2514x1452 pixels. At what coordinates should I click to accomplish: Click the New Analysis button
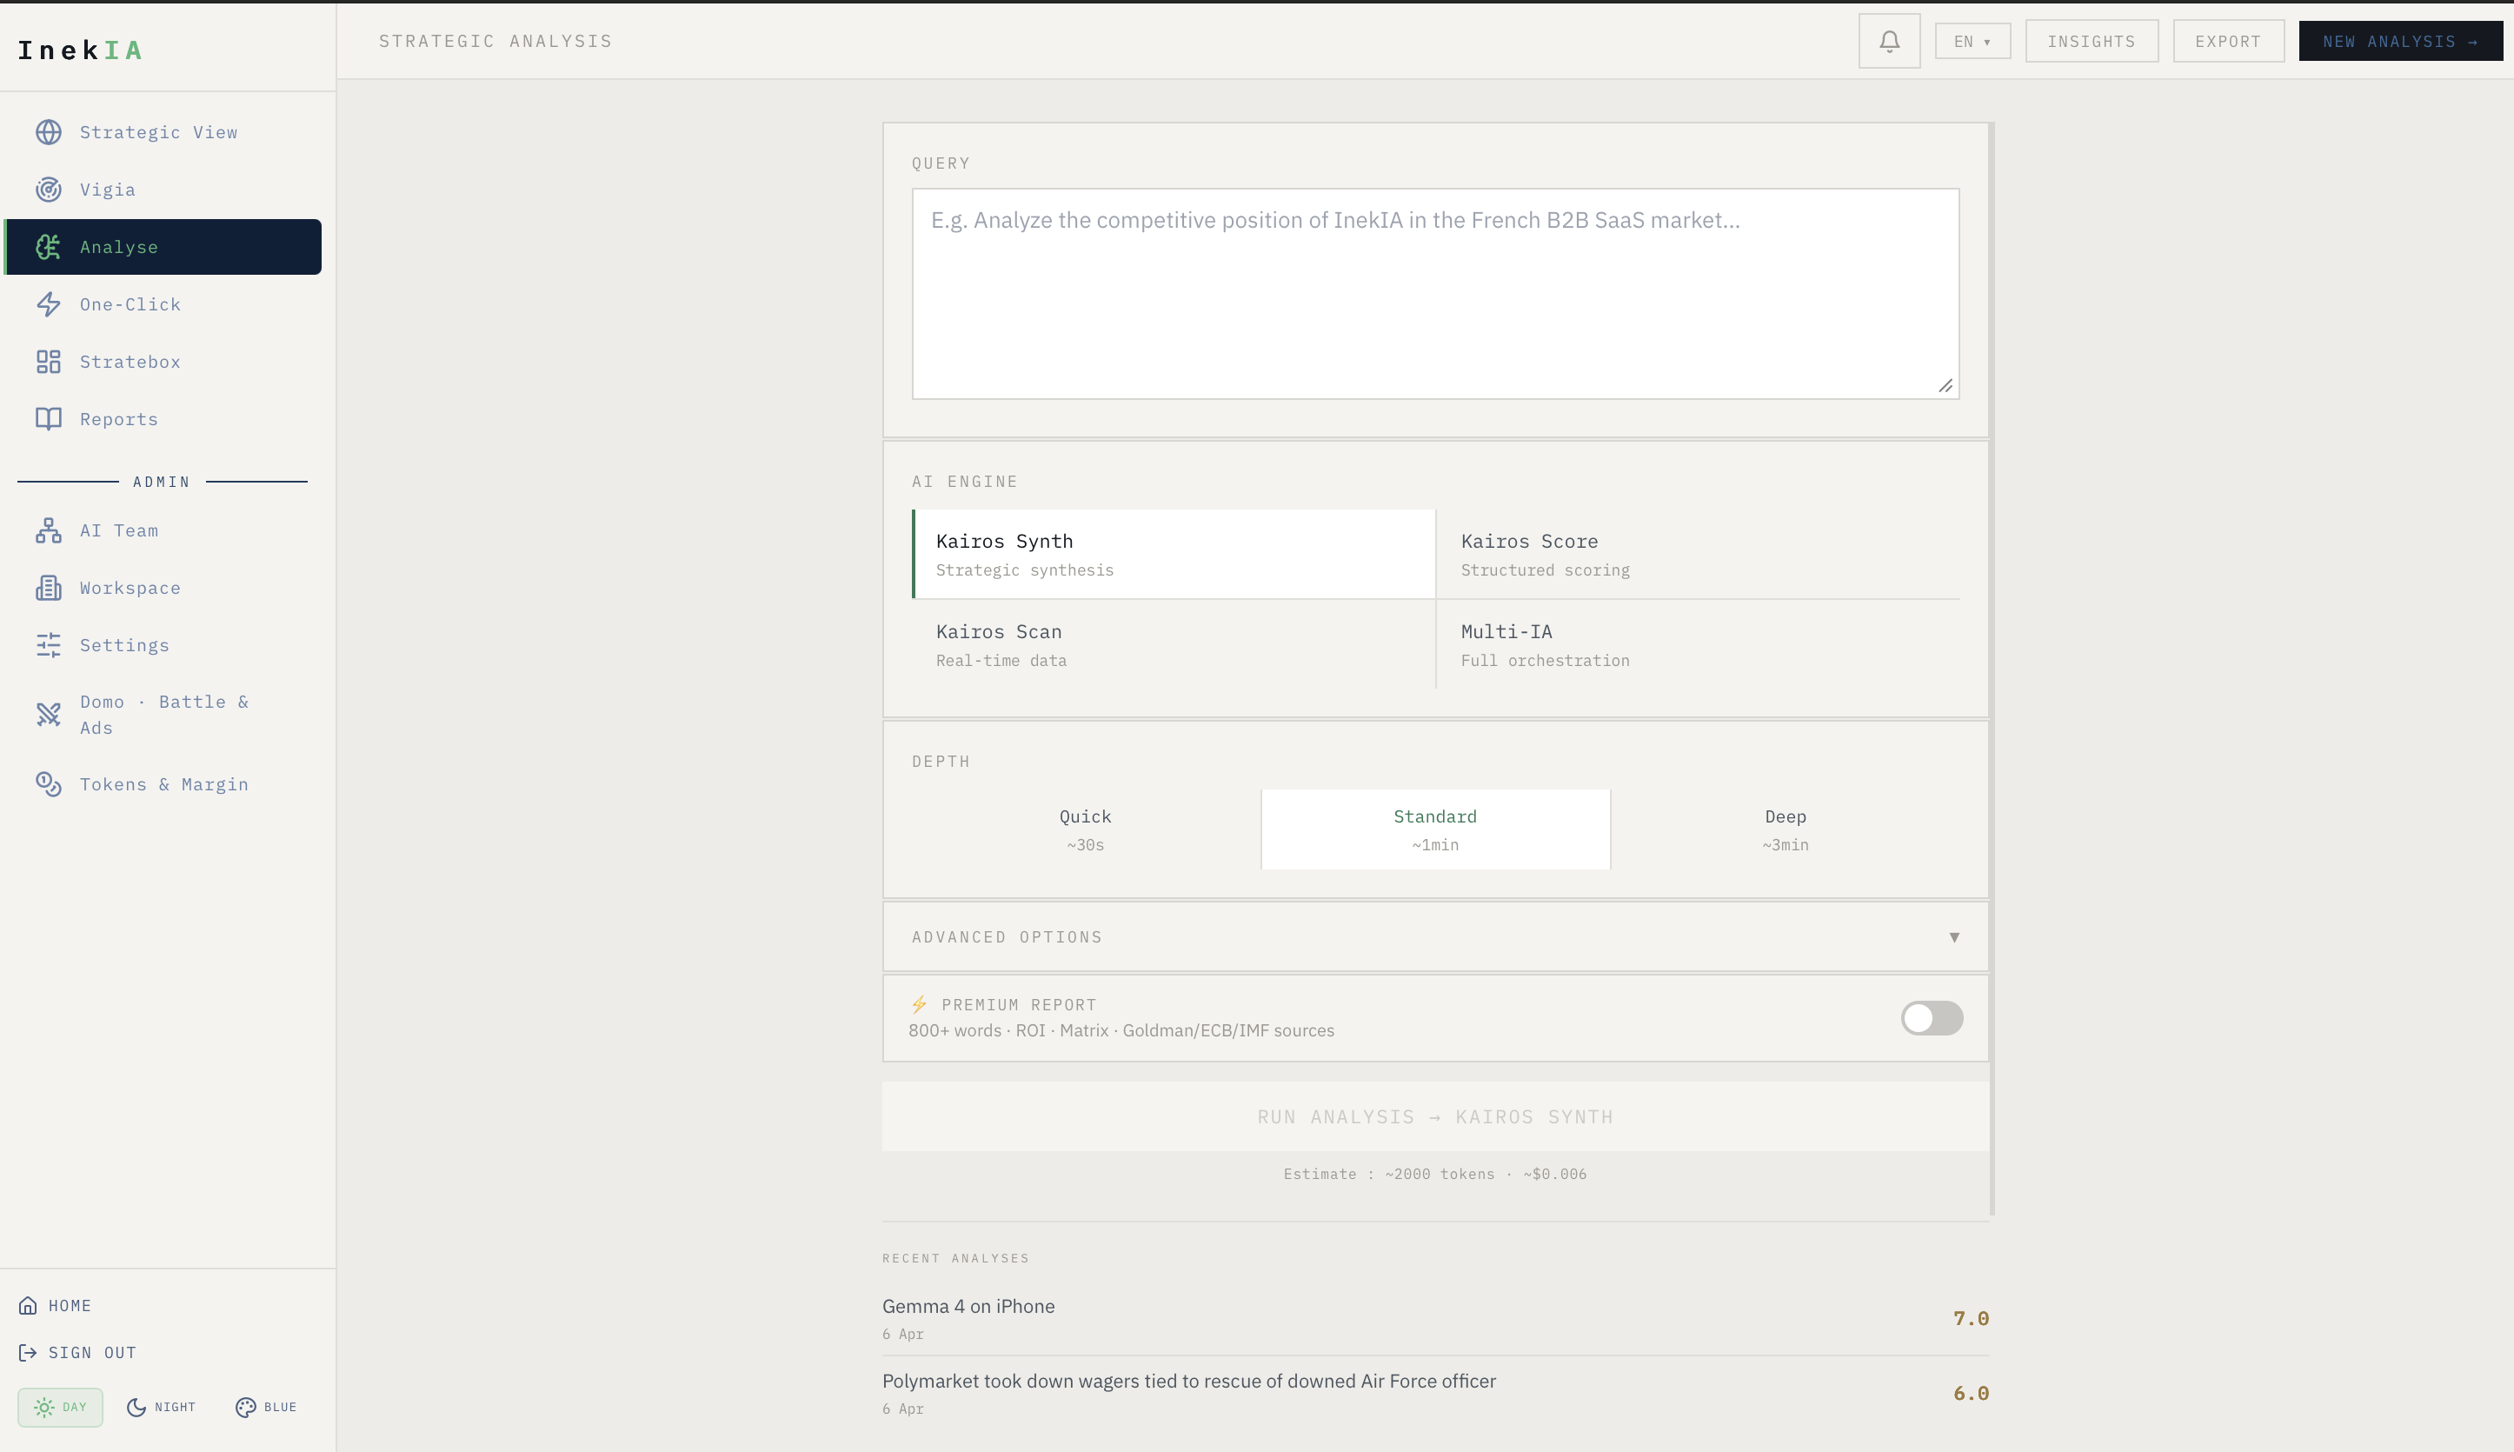pyautogui.click(x=2399, y=41)
